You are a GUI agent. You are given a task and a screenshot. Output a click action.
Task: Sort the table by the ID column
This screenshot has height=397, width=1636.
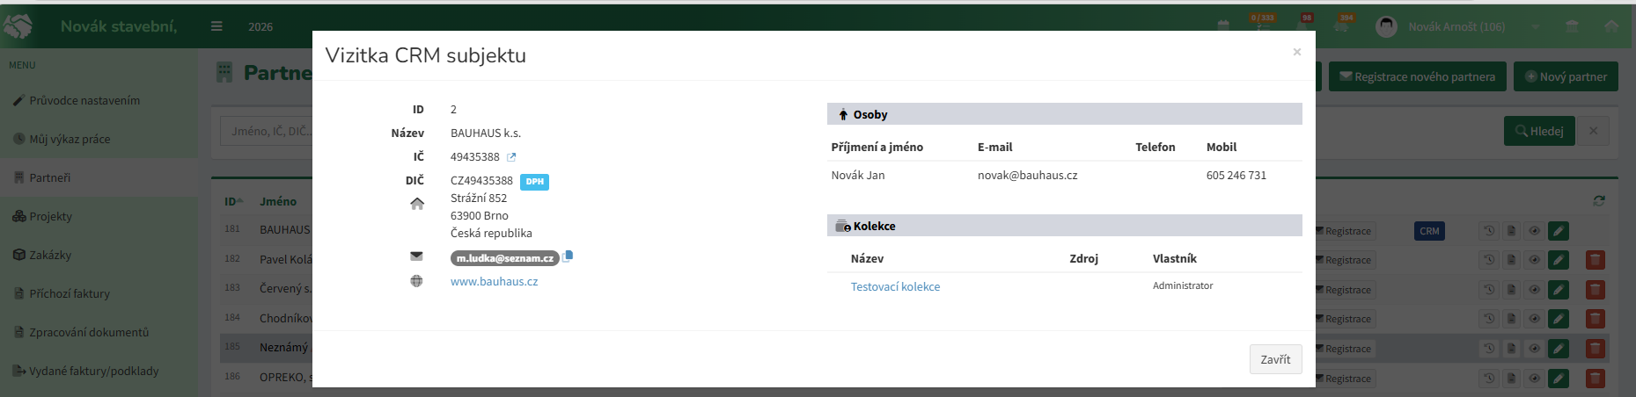click(233, 201)
